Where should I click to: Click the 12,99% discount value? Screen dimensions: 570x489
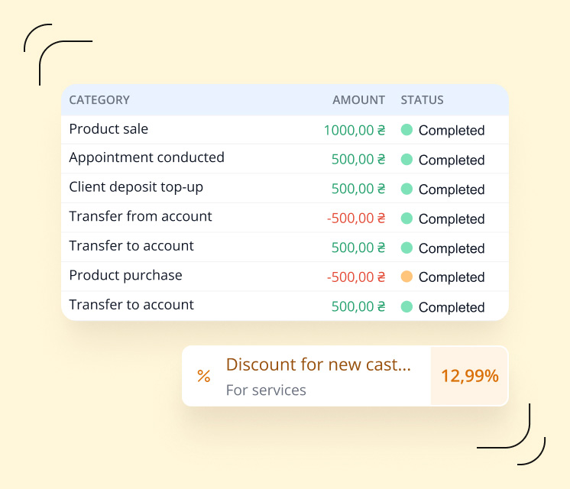coord(469,376)
